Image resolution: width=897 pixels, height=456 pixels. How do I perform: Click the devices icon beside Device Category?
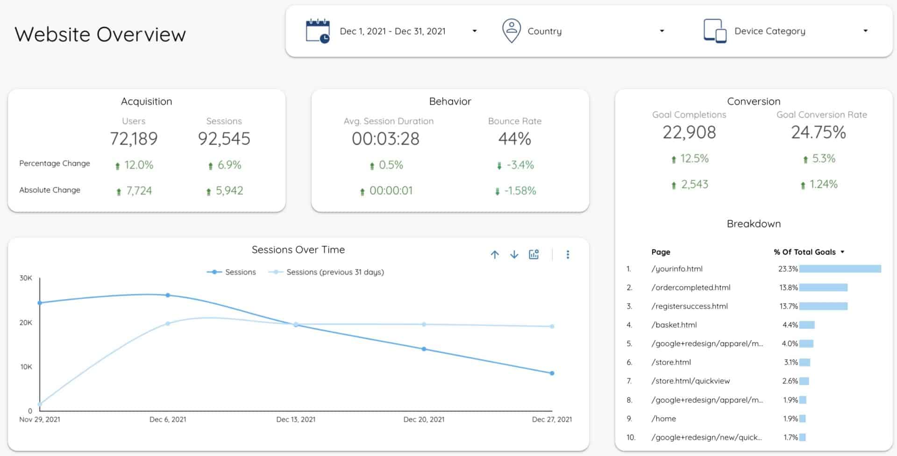(x=714, y=30)
